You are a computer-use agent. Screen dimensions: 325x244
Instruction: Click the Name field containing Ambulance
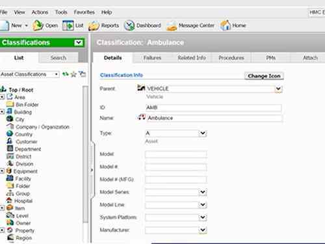click(214, 118)
